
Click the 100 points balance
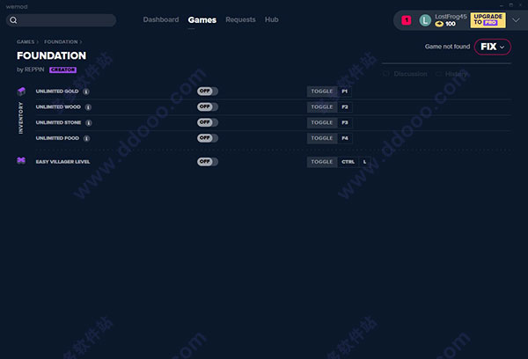point(451,24)
